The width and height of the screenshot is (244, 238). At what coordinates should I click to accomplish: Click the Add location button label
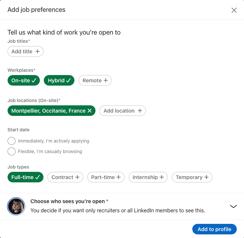tap(119, 111)
